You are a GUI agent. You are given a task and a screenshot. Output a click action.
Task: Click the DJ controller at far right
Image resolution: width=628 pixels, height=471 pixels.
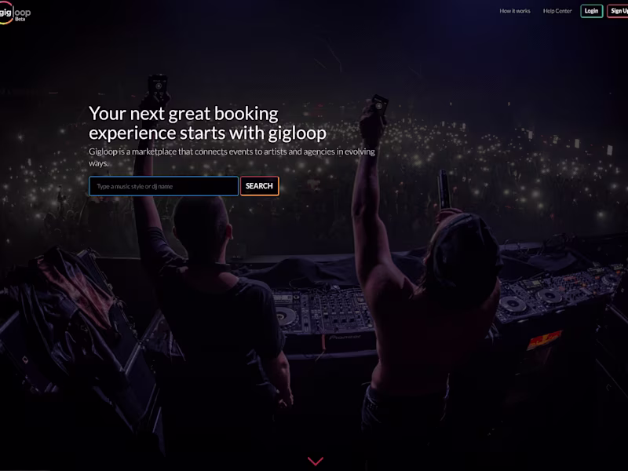coord(560,292)
